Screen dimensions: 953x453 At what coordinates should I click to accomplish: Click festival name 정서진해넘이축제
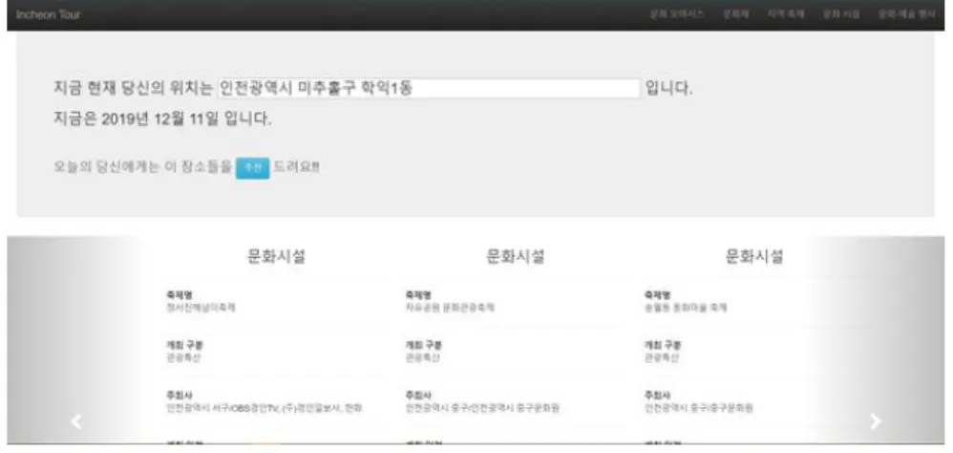click(201, 308)
